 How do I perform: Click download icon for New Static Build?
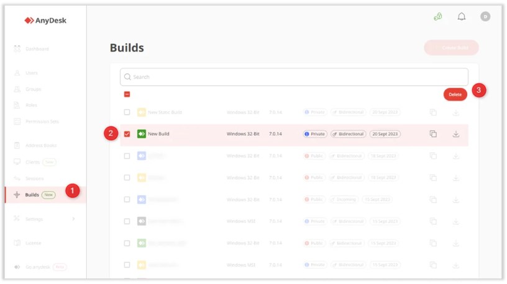coord(455,112)
